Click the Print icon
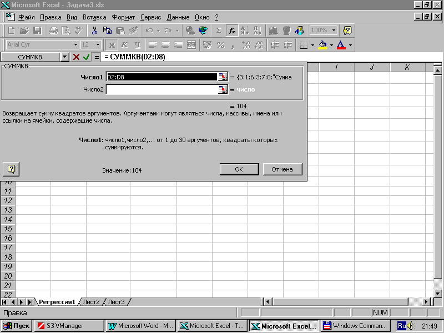 [x=53, y=31]
